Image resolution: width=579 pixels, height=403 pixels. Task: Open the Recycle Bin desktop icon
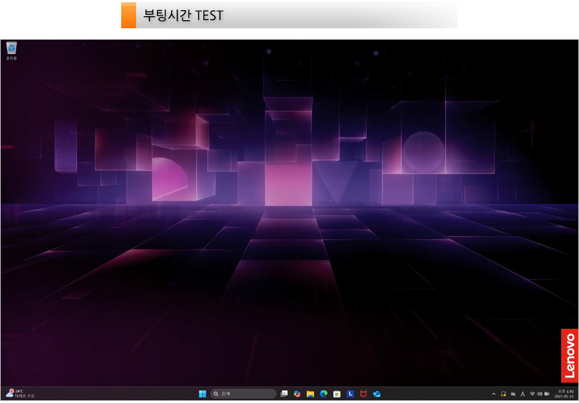pos(11,48)
